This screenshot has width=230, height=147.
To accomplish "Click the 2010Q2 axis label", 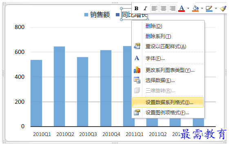I will click(x=65, y=134).
